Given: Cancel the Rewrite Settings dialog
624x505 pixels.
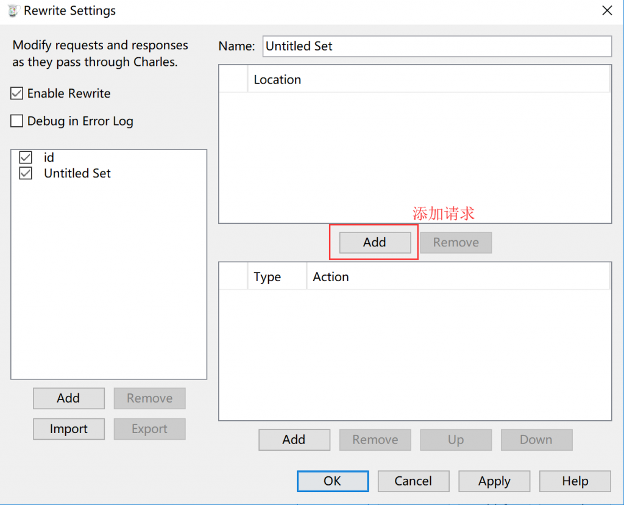Looking at the screenshot, I should [x=414, y=481].
